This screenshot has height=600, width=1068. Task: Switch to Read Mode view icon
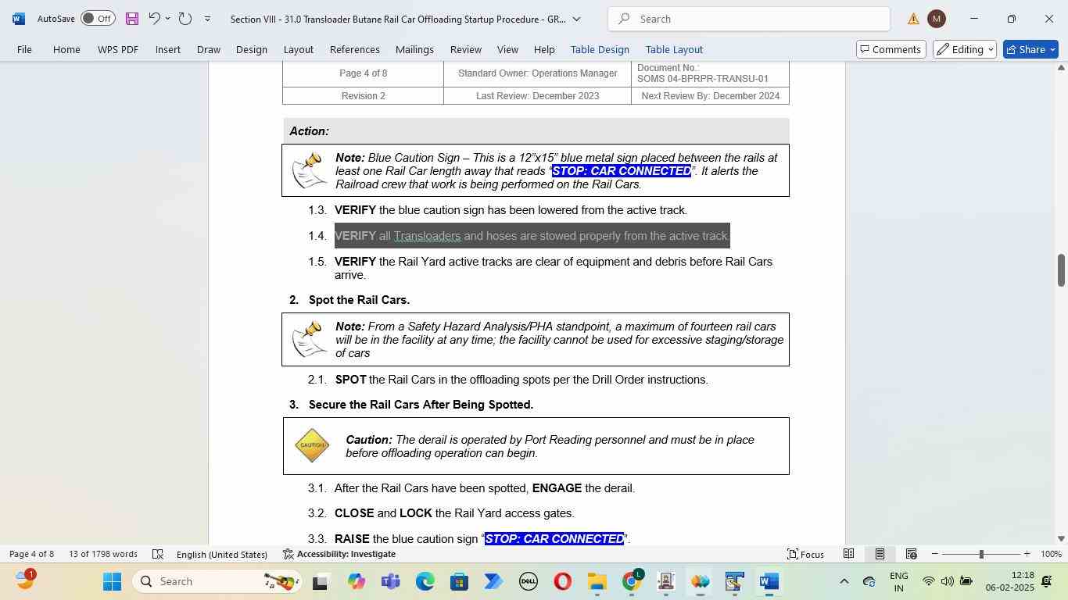pos(848,554)
